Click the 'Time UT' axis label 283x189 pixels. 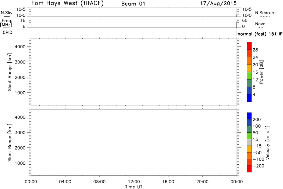pyautogui.click(x=134, y=187)
